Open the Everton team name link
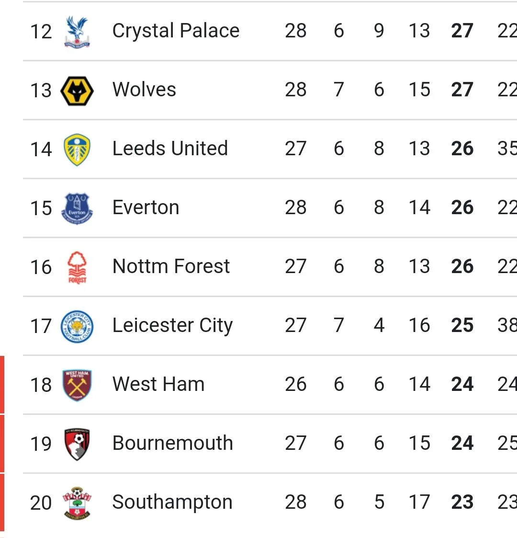This screenshot has height=538, width=517. click(x=146, y=208)
